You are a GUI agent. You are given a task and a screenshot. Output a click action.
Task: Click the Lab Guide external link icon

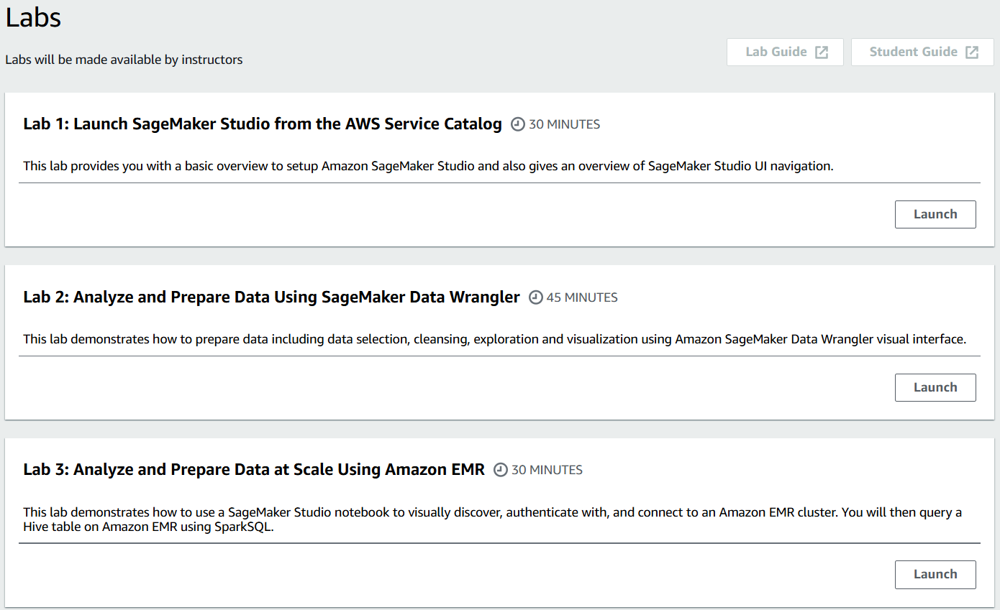click(x=822, y=52)
